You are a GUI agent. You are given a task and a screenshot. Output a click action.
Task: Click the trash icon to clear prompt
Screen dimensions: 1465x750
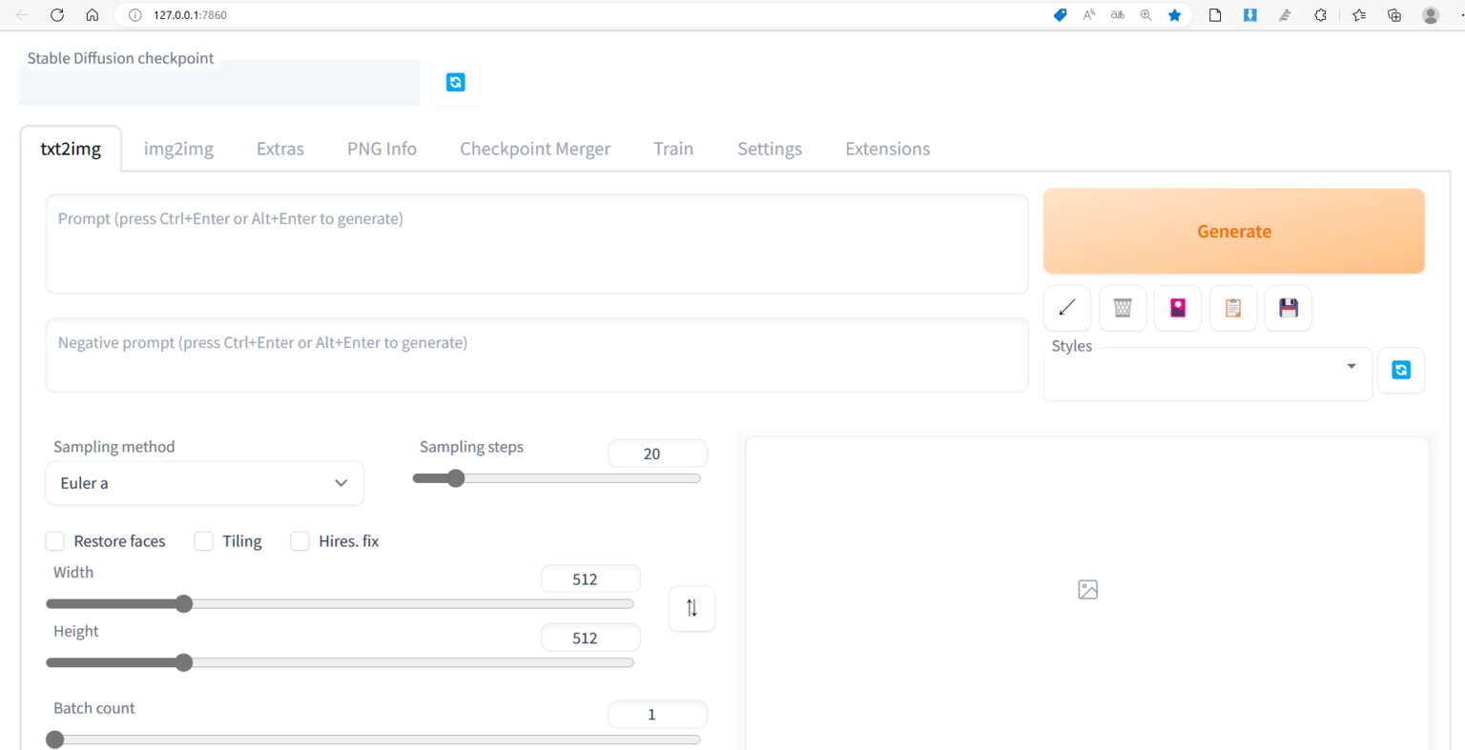[1123, 308]
